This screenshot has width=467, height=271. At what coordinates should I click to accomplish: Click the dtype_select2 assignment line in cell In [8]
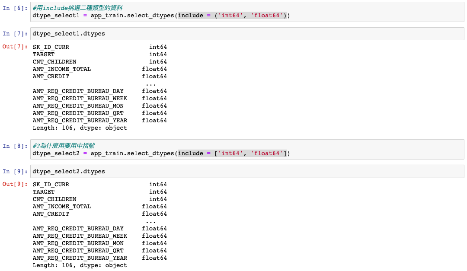click(161, 153)
